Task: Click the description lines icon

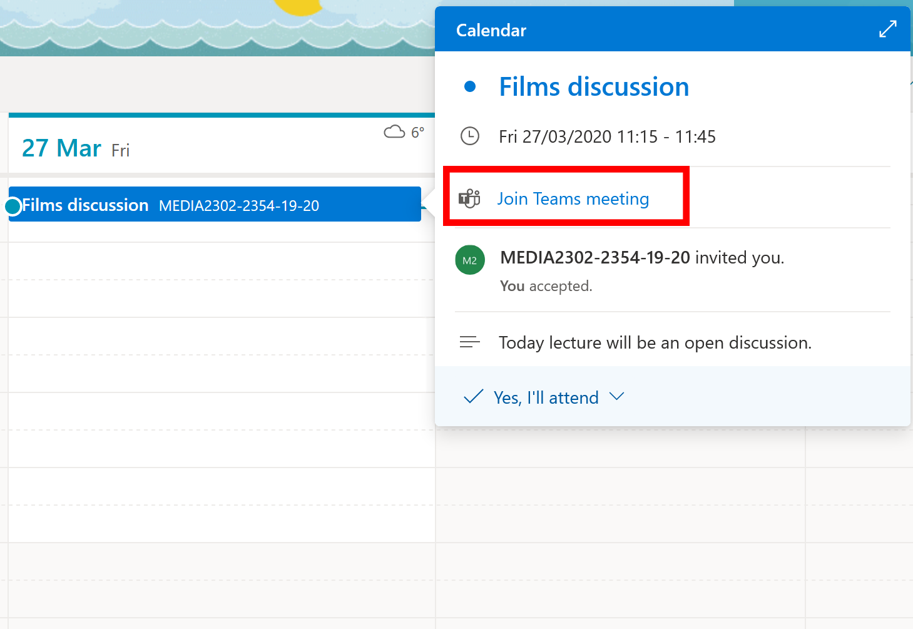Action: point(470,342)
